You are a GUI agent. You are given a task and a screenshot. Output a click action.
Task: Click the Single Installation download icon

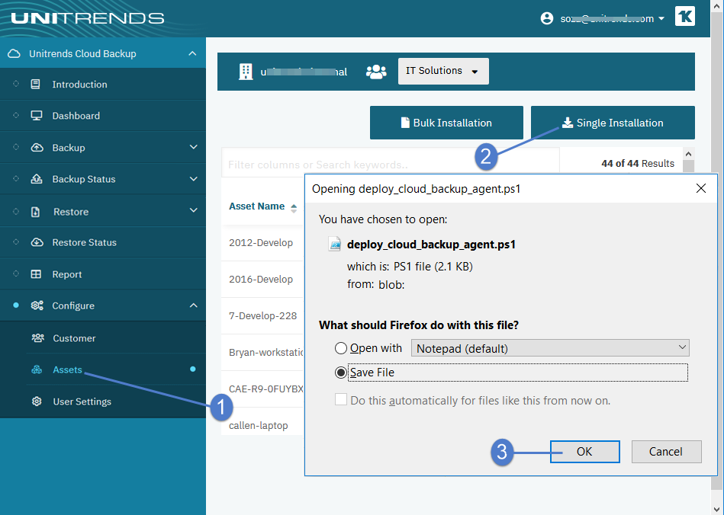click(x=567, y=123)
